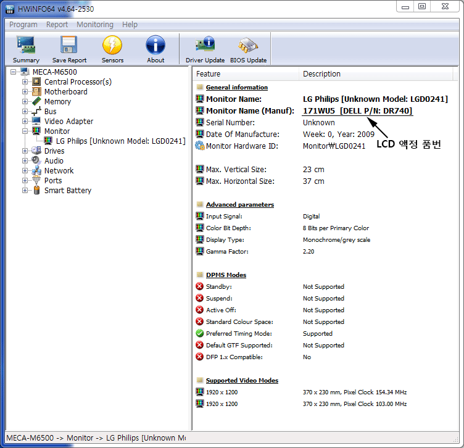Click the Memory stick icon
The height and width of the screenshot is (448, 464).
click(36, 101)
